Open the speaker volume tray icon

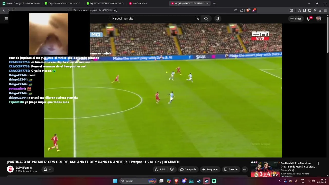[313, 181]
